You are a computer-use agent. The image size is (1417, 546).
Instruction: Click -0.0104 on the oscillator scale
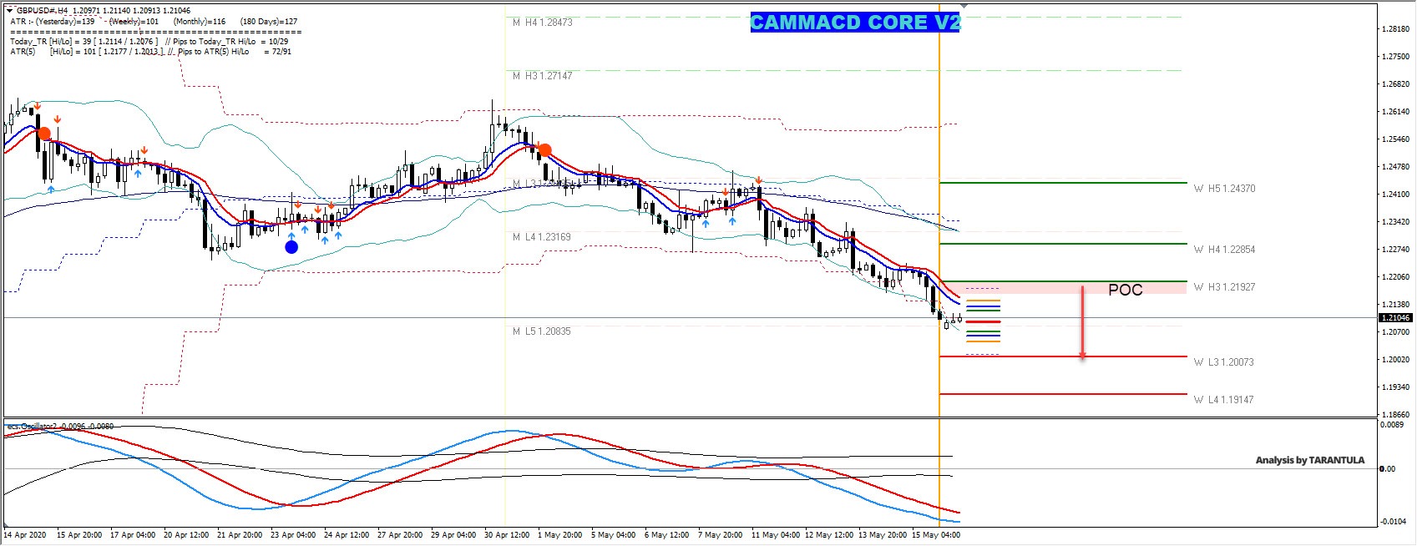point(1392,522)
